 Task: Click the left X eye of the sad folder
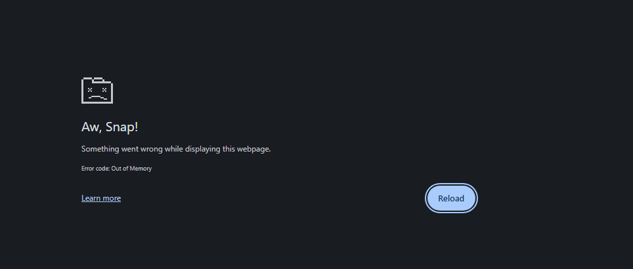click(90, 89)
